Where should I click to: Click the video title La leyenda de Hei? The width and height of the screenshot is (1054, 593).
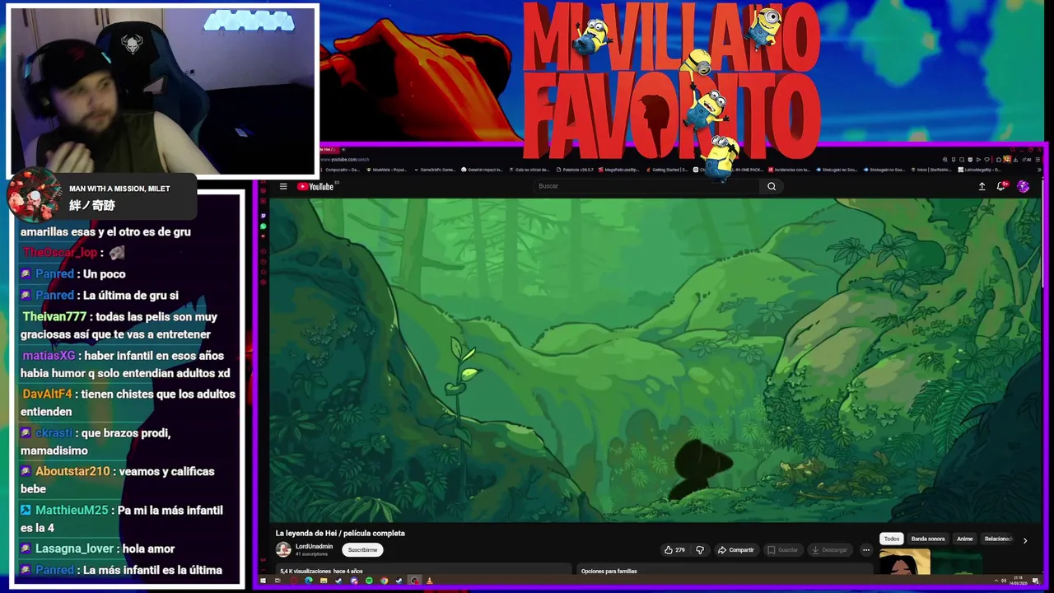pyautogui.click(x=340, y=533)
